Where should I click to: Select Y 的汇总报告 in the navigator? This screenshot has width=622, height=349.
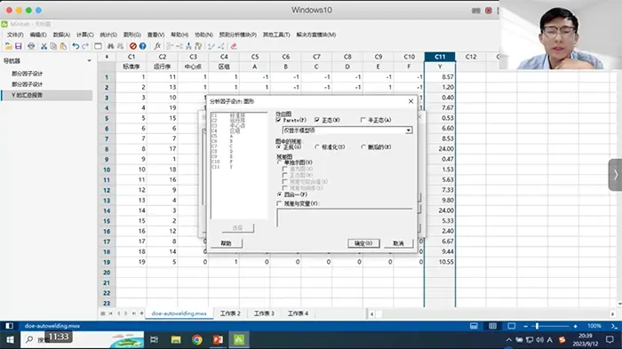click(x=47, y=95)
